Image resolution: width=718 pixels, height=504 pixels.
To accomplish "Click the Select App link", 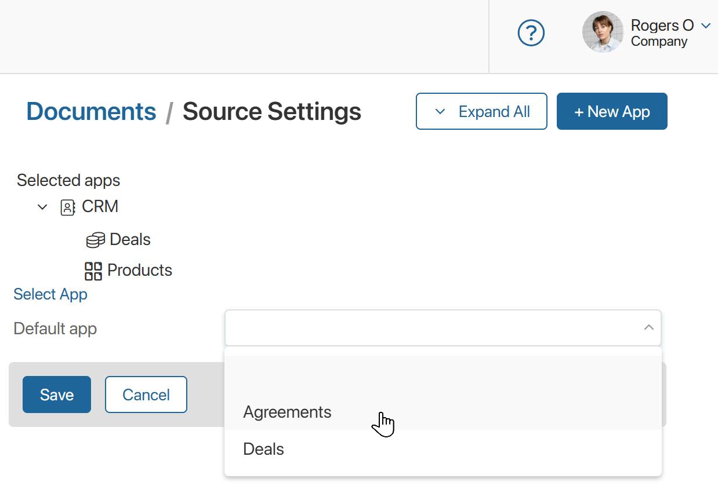I will [50, 294].
